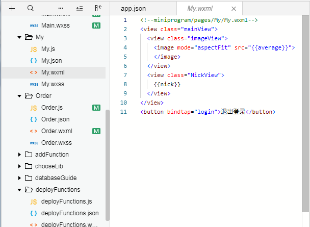Select My.wxml in the file tree

pyautogui.click(x=54, y=72)
